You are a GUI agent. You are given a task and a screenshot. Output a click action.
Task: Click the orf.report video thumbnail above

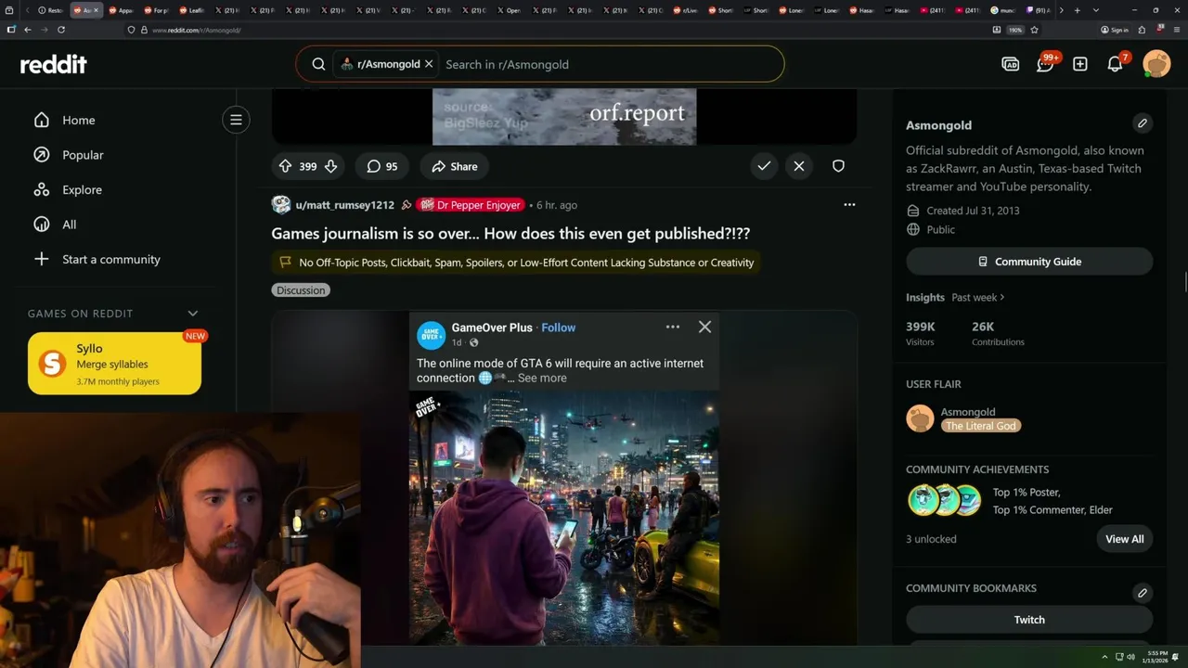(564, 117)
